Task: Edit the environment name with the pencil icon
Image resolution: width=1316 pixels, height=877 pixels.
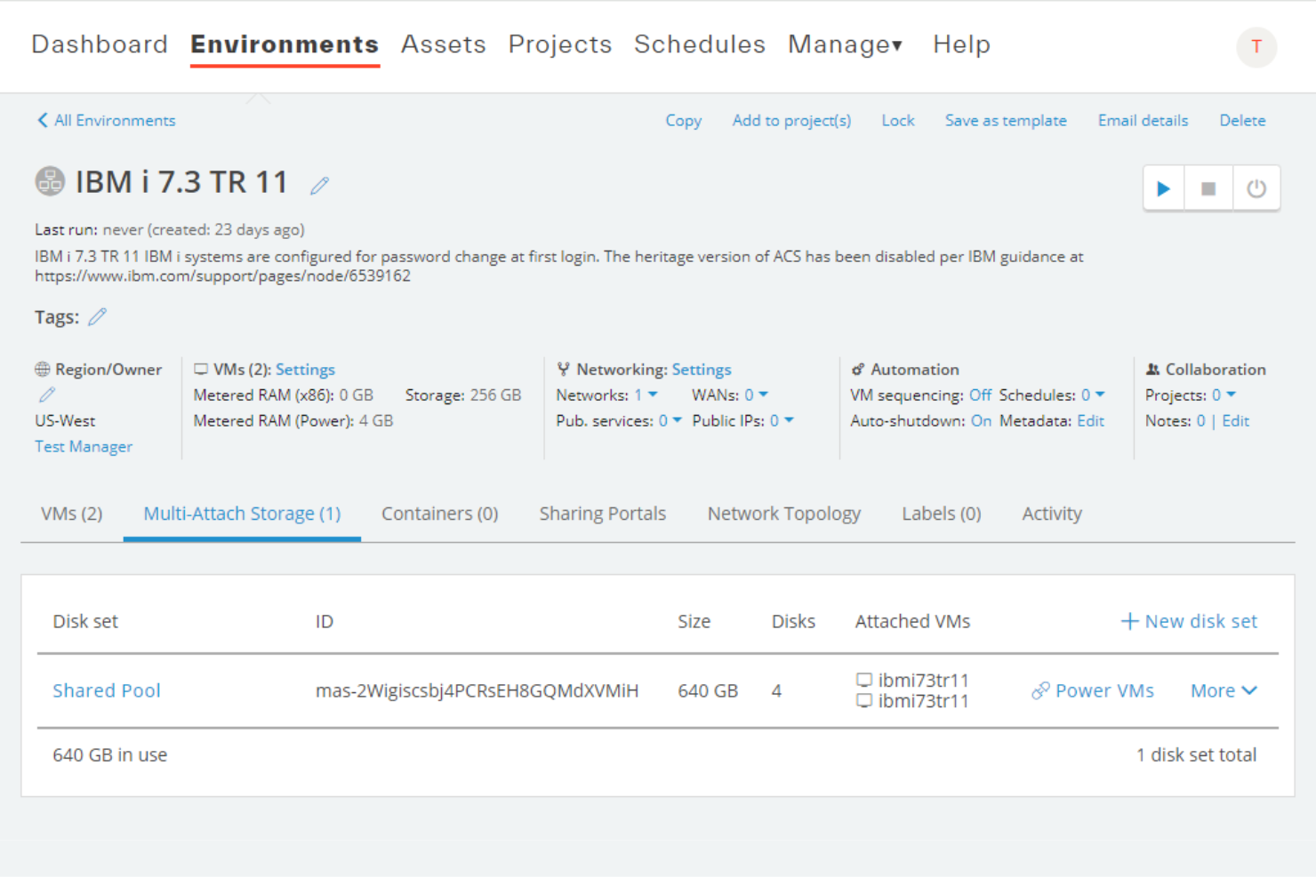Action: 320,185
